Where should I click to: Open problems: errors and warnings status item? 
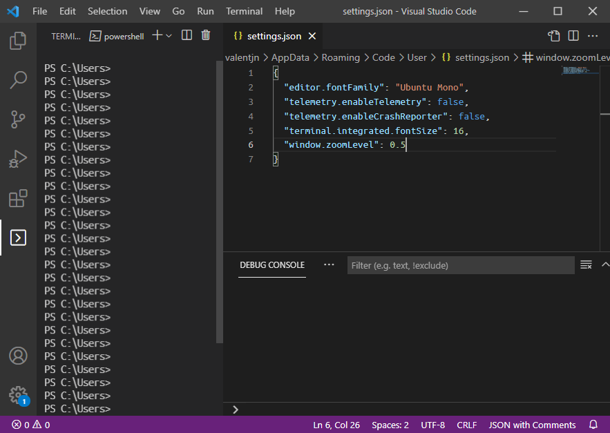pyautogui.click(x=31, y=425)
